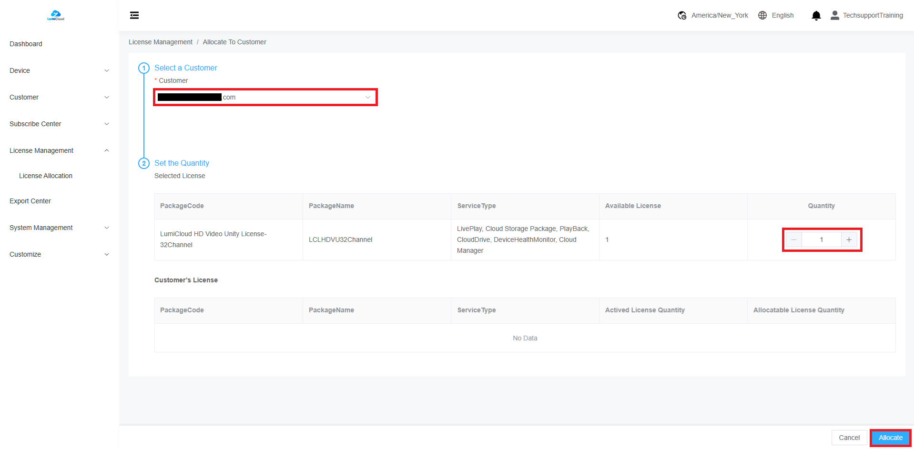Open the Customer selection dropdown

265,97
